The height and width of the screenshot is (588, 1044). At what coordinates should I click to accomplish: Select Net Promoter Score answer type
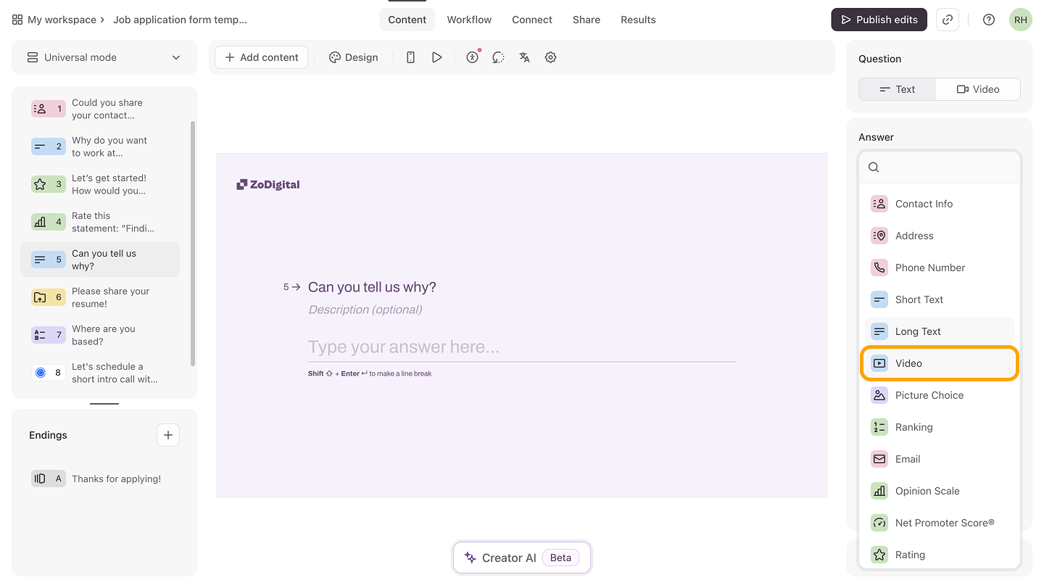pos(940,523)
